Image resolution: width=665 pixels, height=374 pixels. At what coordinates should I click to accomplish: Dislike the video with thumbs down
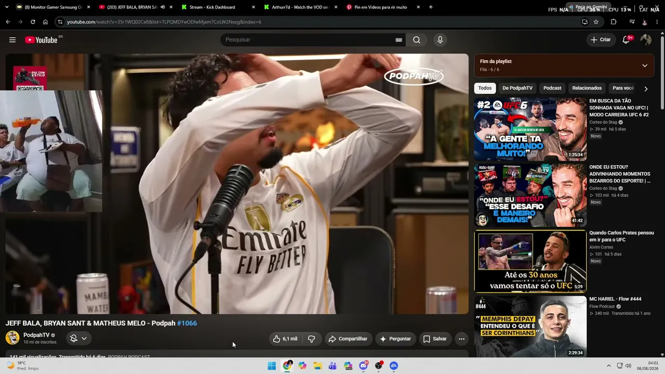pyautogui.click(x=312, y=339)
